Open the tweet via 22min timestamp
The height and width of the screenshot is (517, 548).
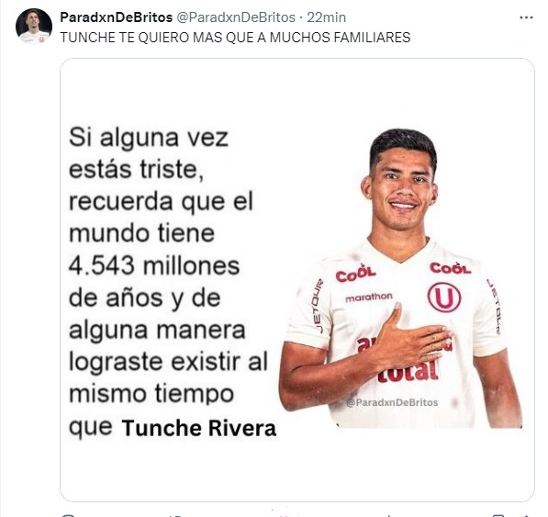coord(327,17)
